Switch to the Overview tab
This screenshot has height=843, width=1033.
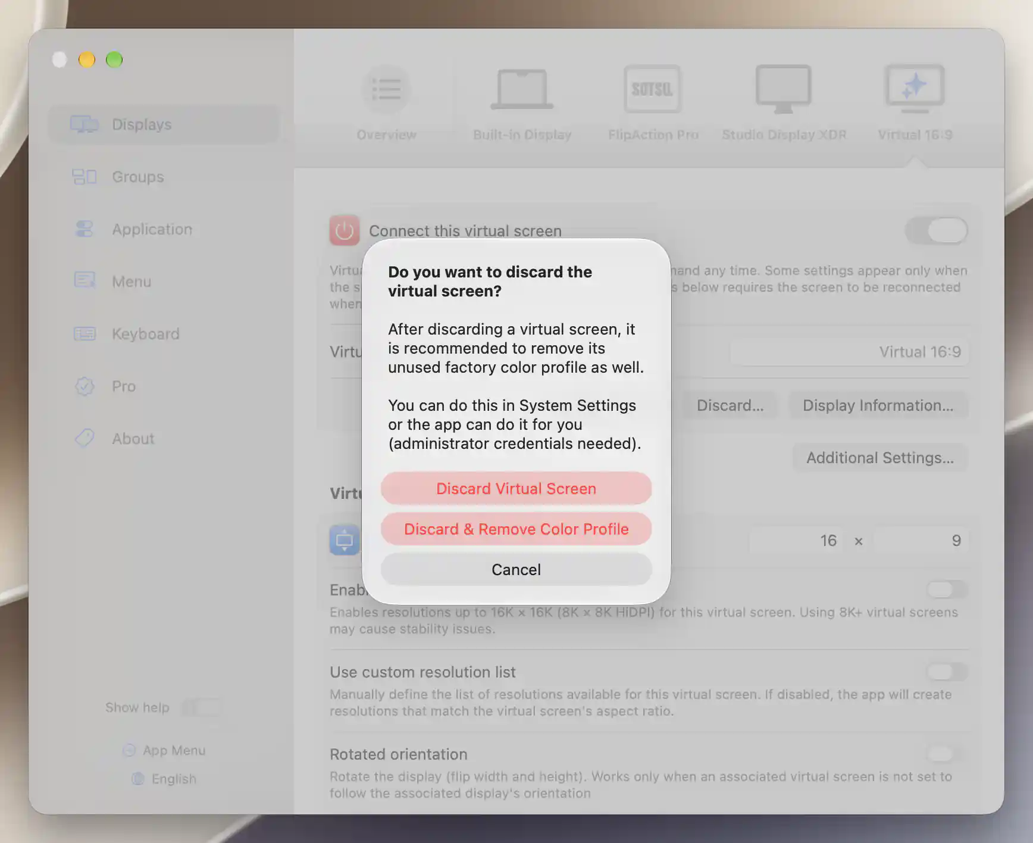[386, 103]
